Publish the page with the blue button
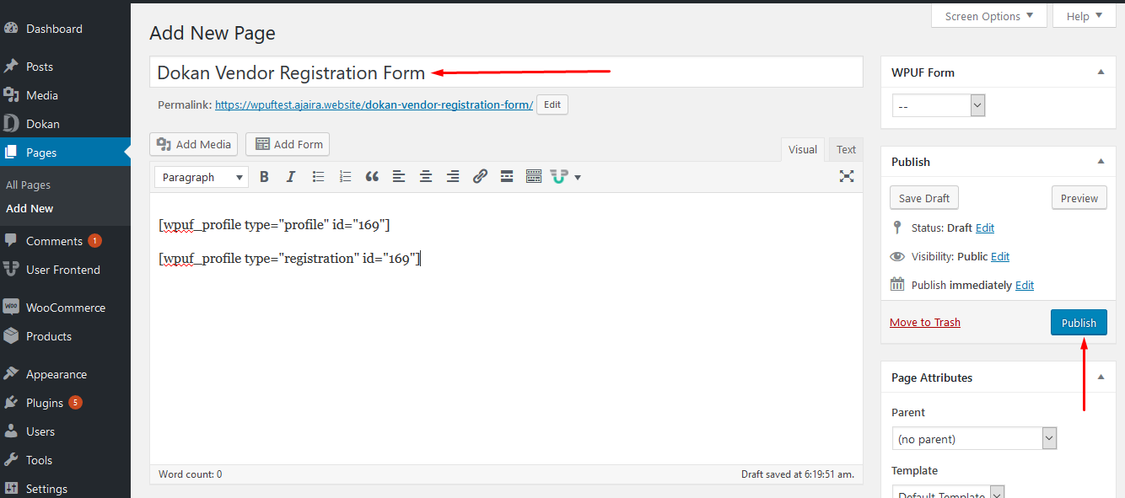1125x498 pixels. click(x=1079, y=323)
